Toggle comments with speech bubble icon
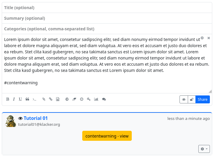The image size is (214, 157). coord(104,99)
